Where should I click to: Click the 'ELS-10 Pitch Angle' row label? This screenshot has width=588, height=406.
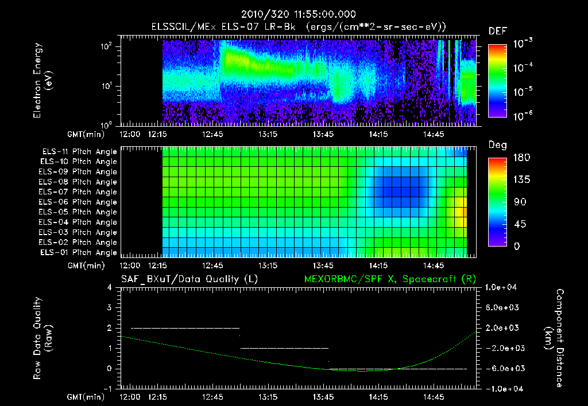[78, 162]
